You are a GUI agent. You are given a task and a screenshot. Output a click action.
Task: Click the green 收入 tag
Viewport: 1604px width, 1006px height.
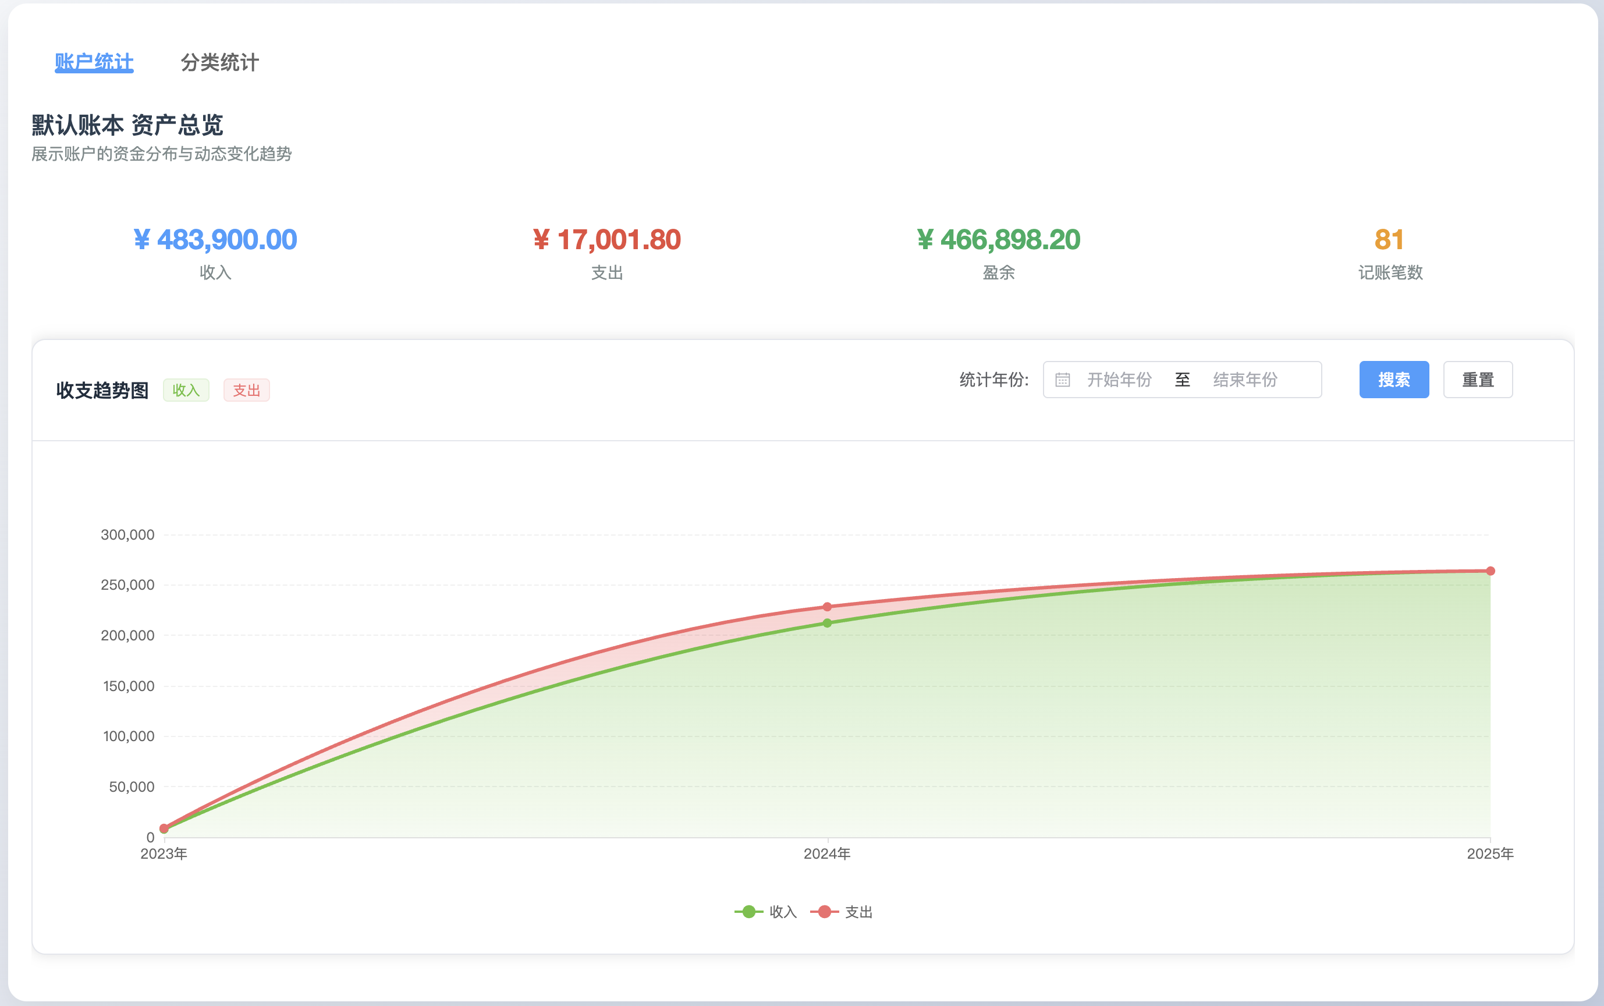[186, 391]
